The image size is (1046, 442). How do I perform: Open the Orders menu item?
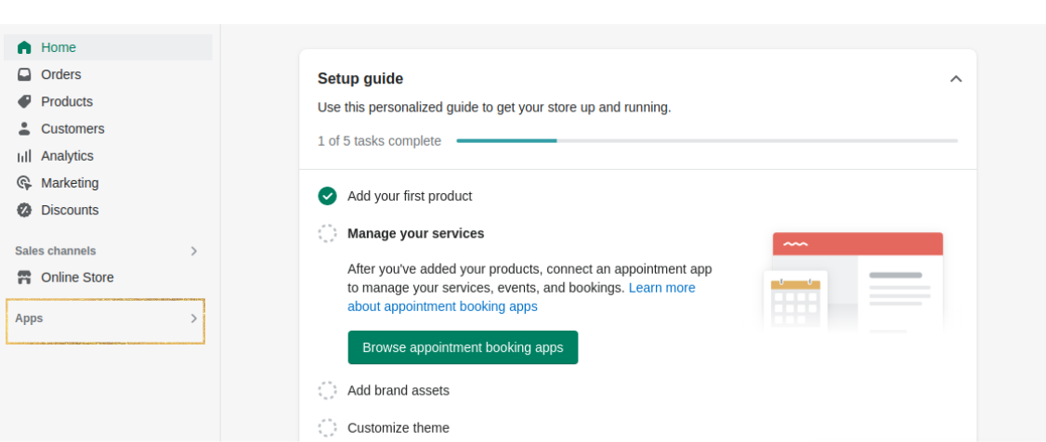click(61, 74)
